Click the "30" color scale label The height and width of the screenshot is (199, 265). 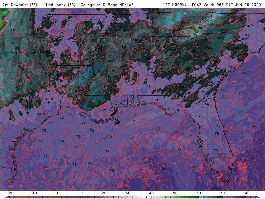(x=128, y=193)
